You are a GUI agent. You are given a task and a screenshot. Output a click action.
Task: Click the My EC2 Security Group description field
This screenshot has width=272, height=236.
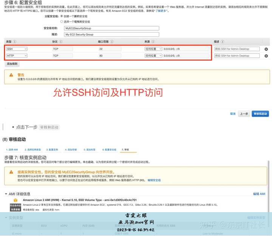(111, 34)
